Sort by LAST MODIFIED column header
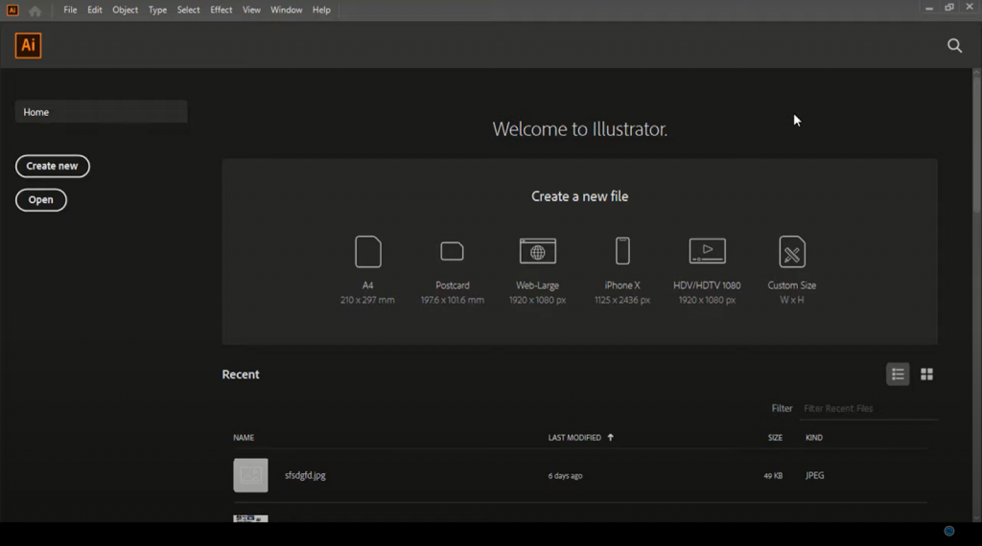Screen dimensions: 982x546 (574, 437)
